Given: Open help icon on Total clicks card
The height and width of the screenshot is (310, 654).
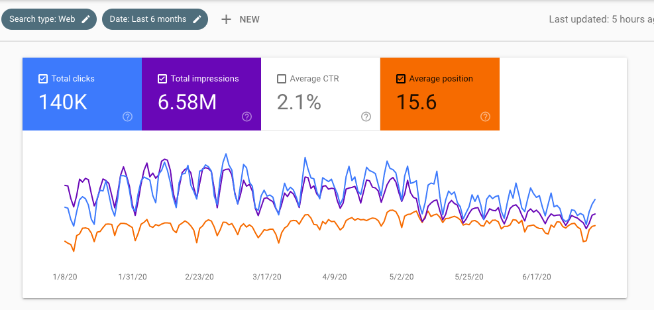Looking at the screenshot, I should (128, 117).
